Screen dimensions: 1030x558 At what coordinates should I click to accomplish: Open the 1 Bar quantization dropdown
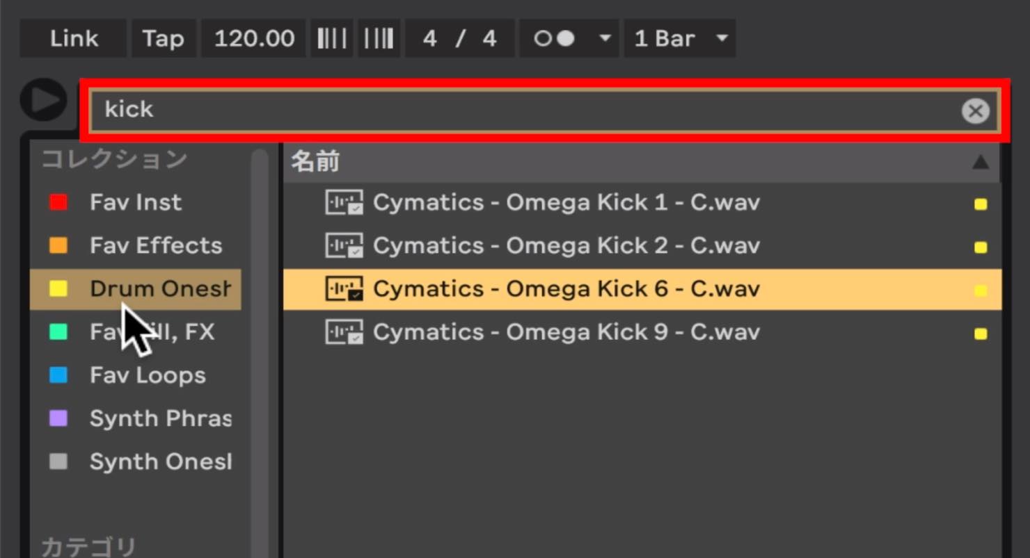coord(680,38)
